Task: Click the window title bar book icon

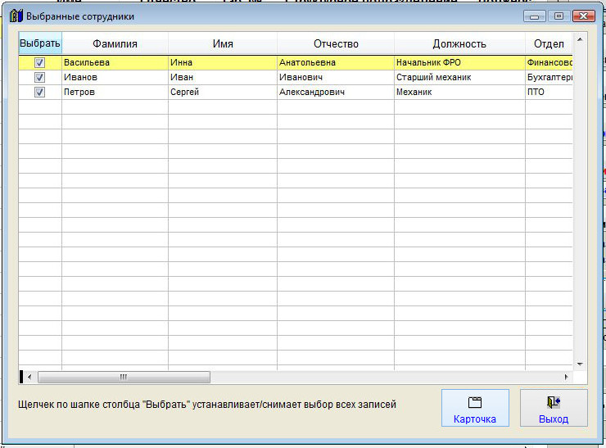Action: point(16,16)
